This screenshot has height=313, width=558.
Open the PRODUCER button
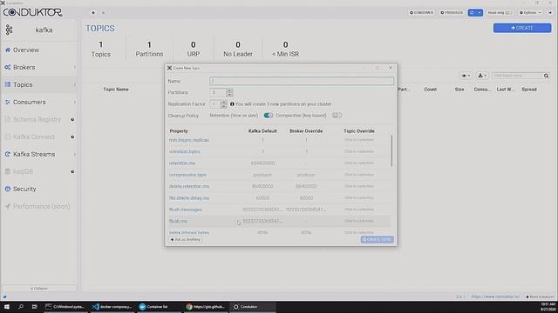452,13
